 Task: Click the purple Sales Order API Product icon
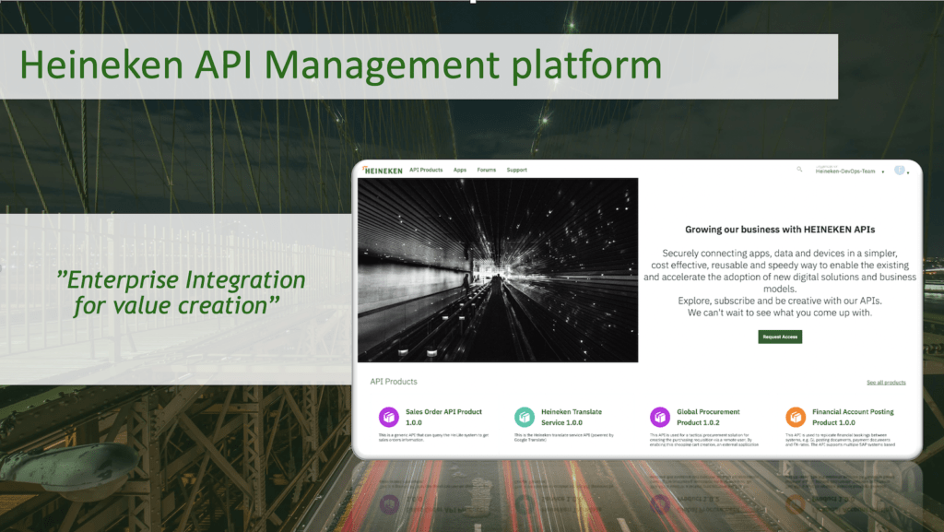click(388, 417)
